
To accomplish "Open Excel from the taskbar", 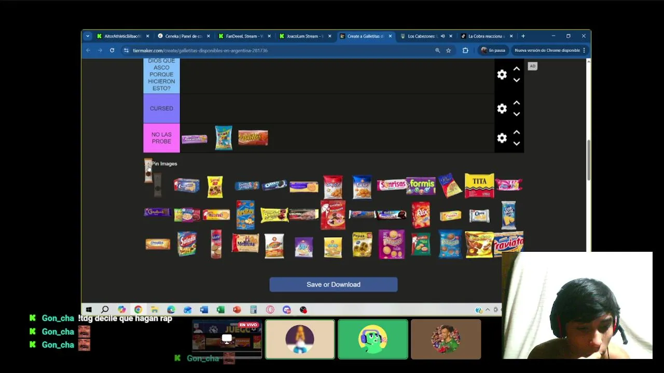I will [220, 310].
